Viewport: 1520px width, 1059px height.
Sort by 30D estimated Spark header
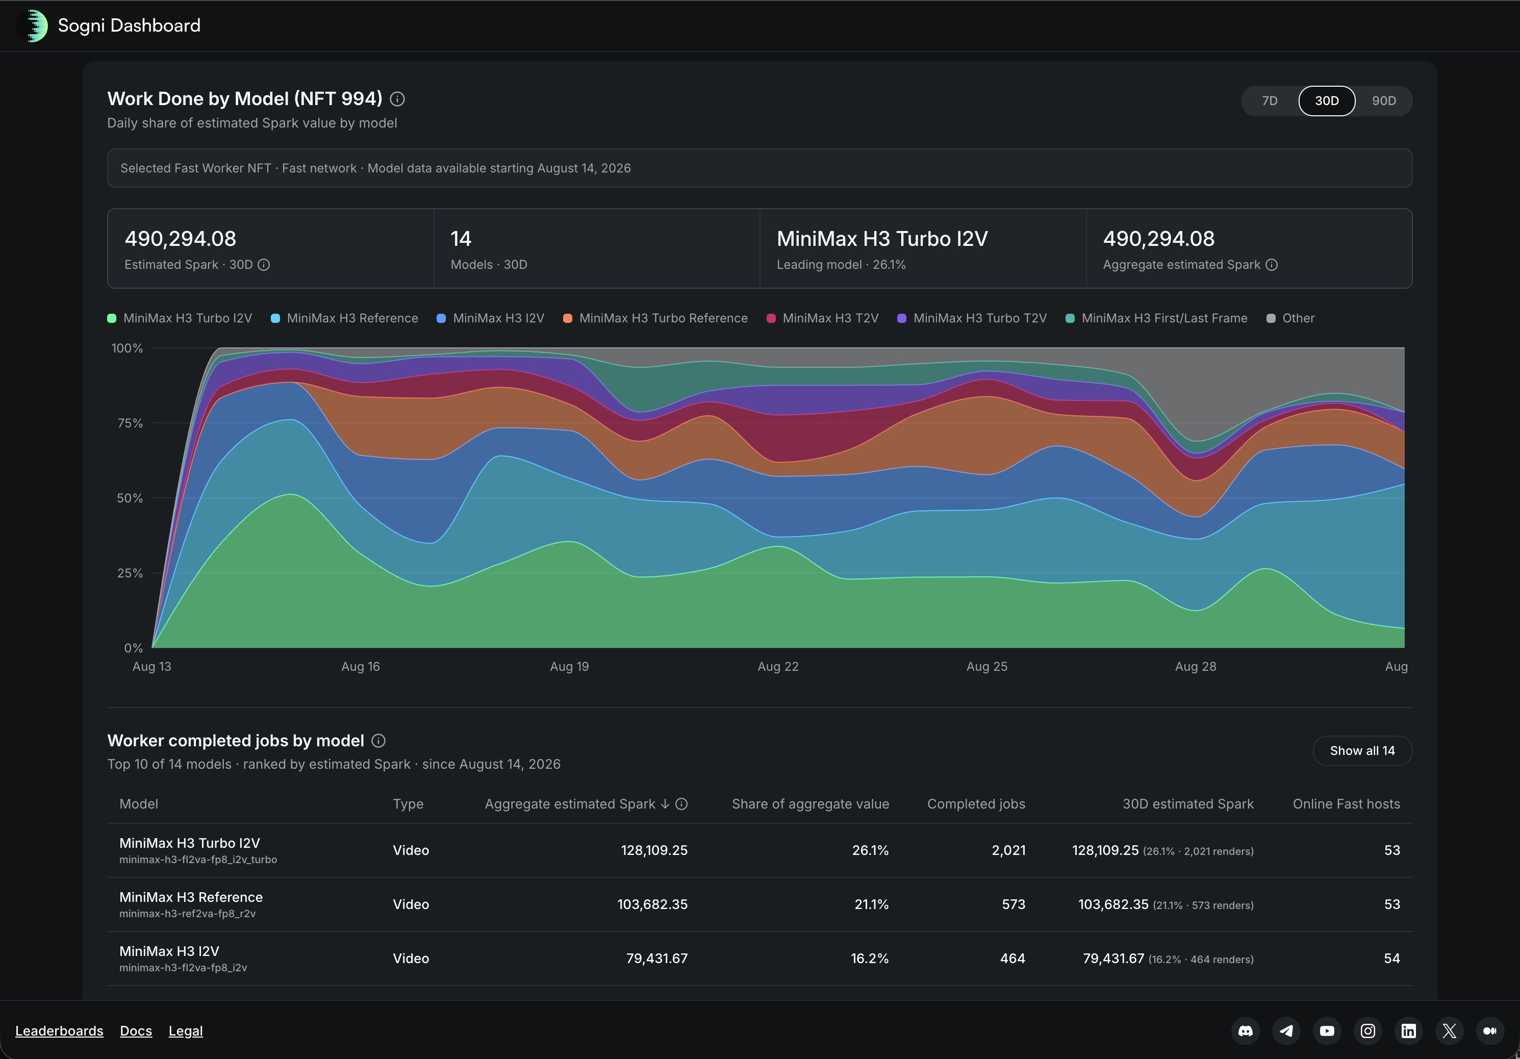coord(1187,804)
